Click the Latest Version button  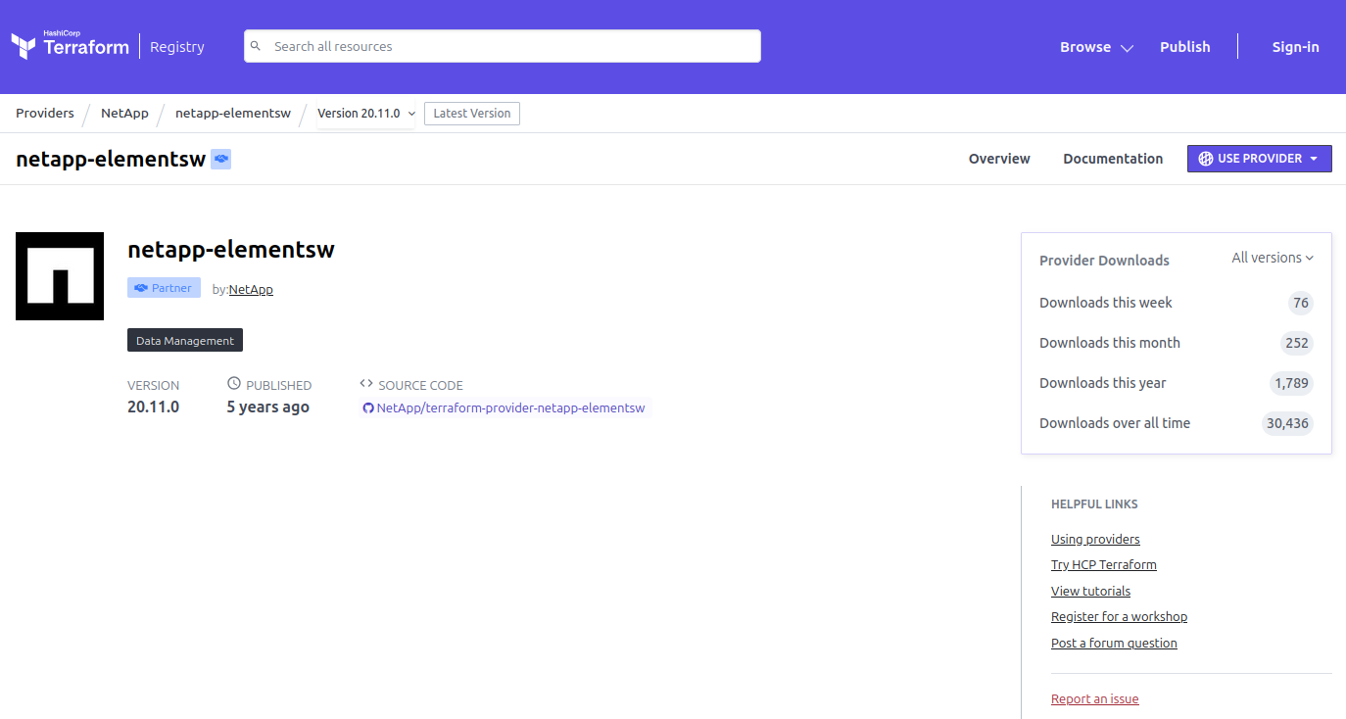coord(472,114)
